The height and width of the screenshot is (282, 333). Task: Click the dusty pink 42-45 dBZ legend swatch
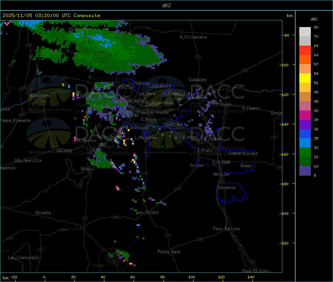pos(305,106)
